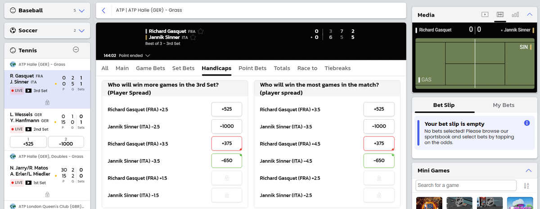Click the bet slip info icon
Image resolution: width=540 pixels, height=209 pixels.
pos(527,123)
